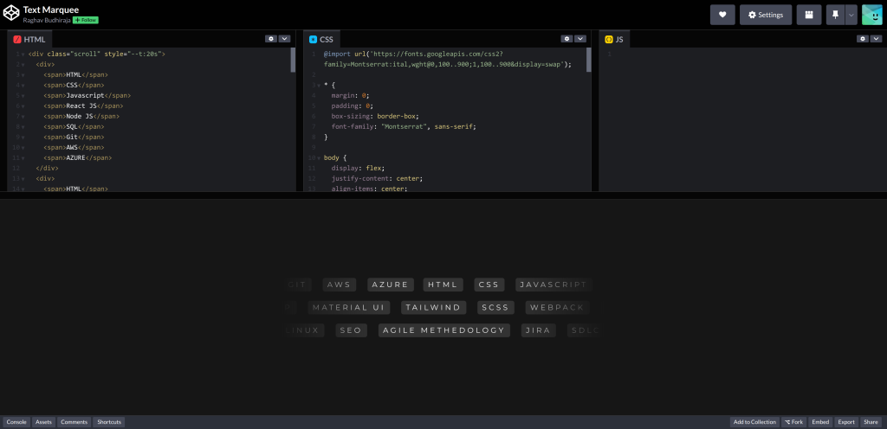Click the JIRA marquee tag
The image size is (887, 429).
tap(539, 330)
